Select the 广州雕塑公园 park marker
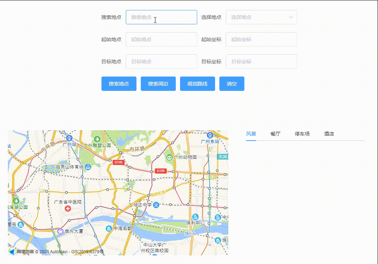The height and width of the screenshot is (264, 378). pyautogui.click(x=96, y=140)
